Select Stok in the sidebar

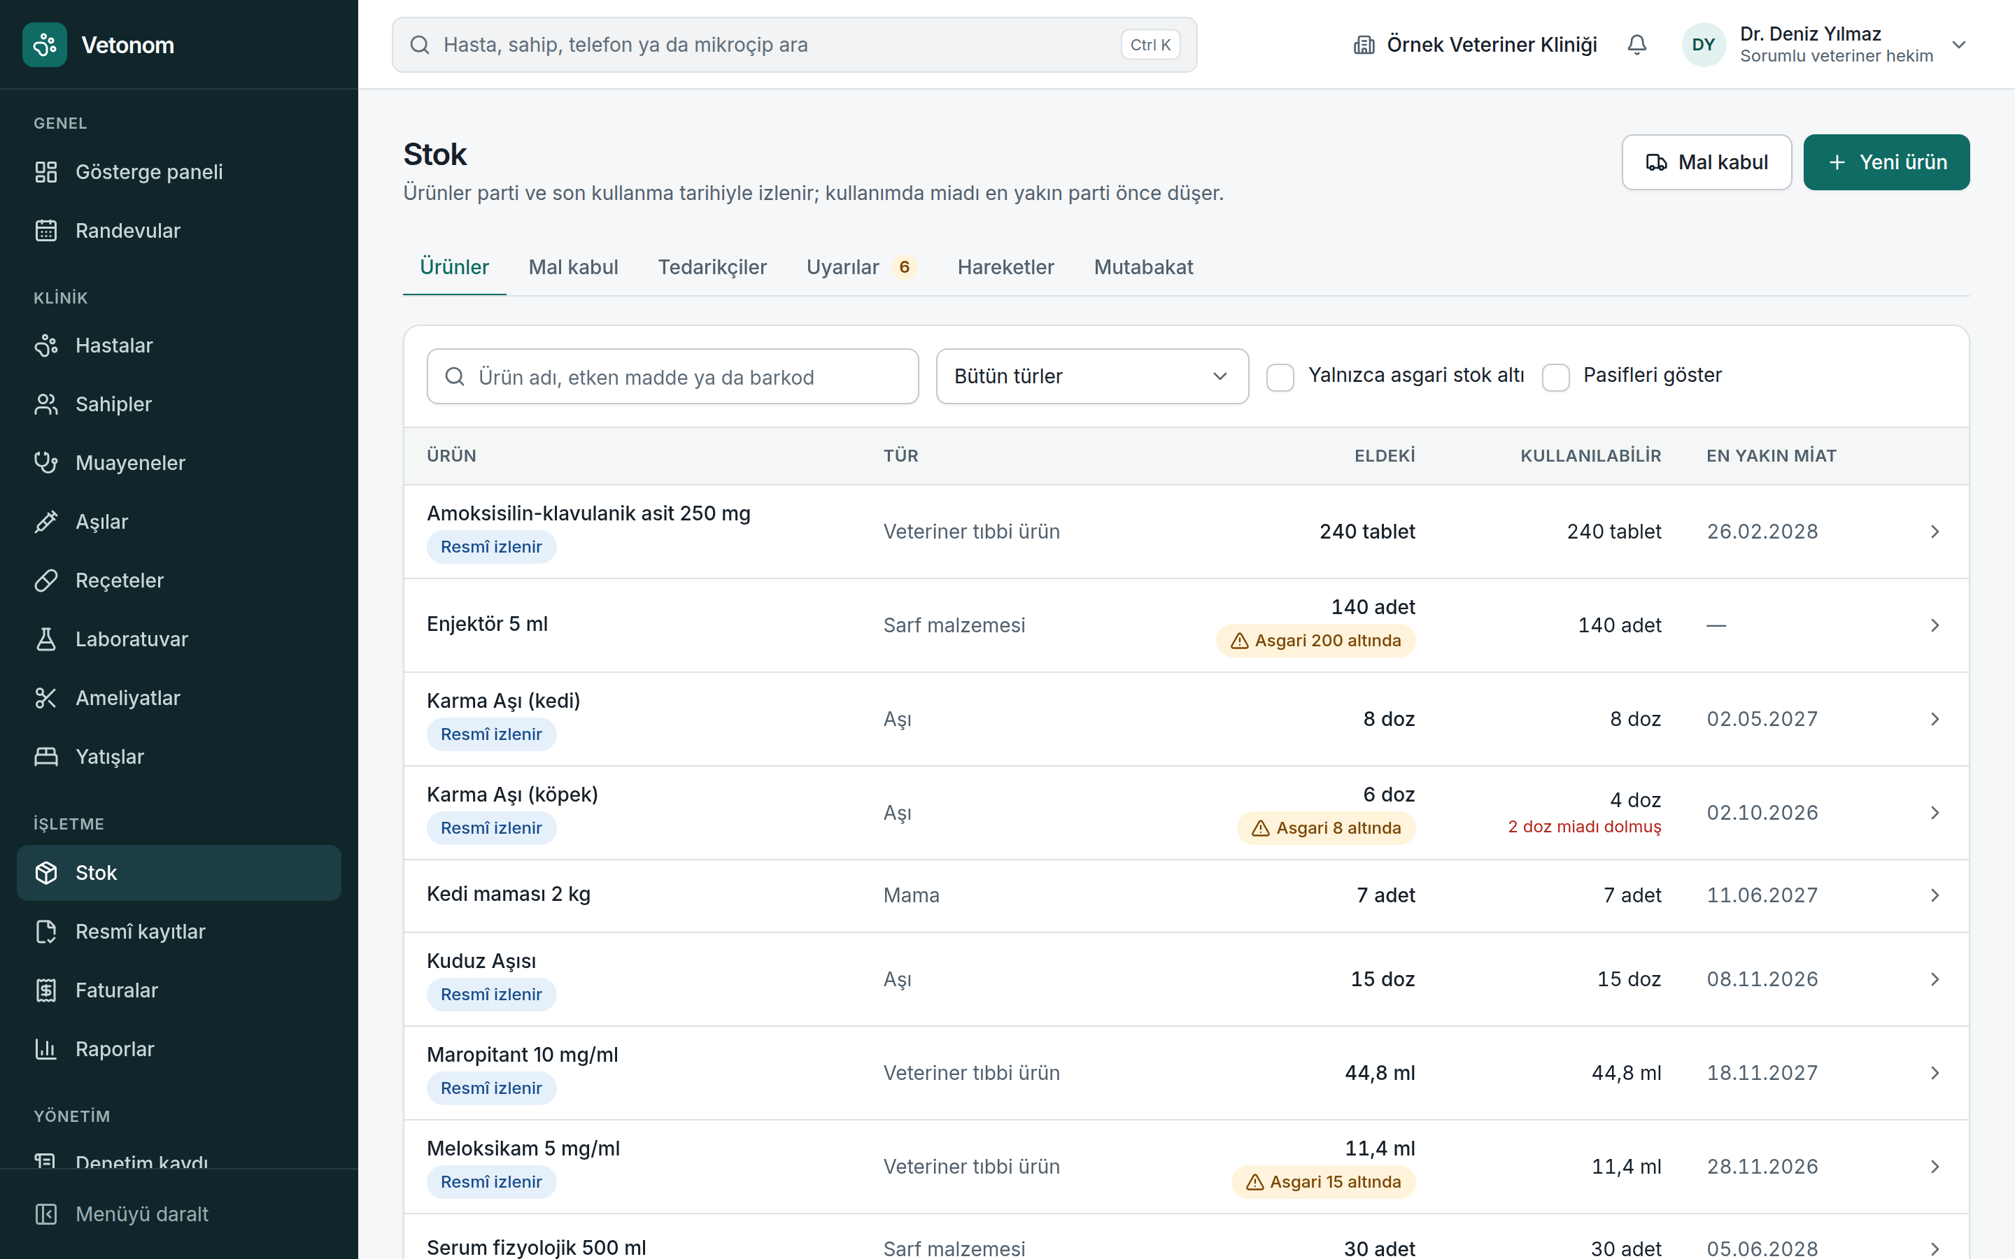point(179,873)
